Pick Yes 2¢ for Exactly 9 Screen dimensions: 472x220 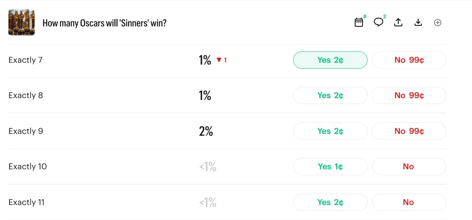(x=330, y=131)
